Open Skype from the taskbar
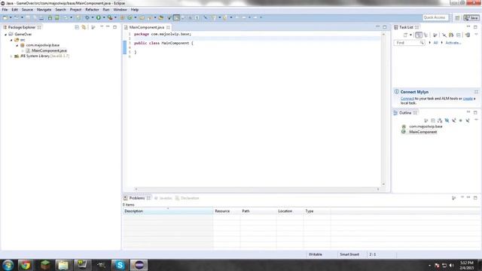 [120, 265]
